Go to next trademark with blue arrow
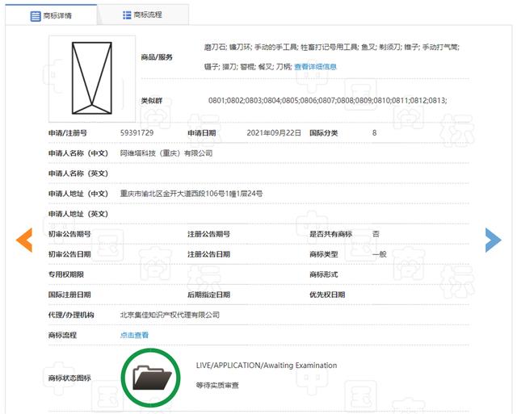The image size is (517, 414). (494, 240)
